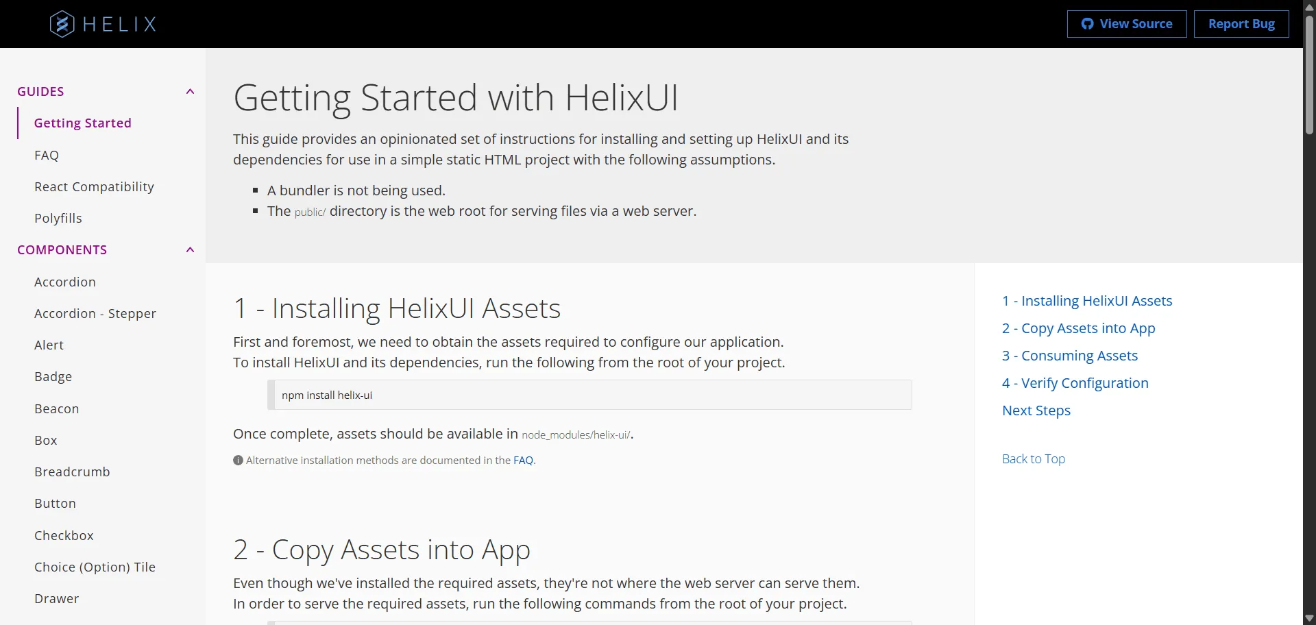Click the scrollbar up arrow

coord(1309,6)
